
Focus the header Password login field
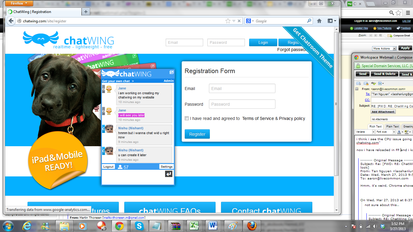(x=226, y=43)
